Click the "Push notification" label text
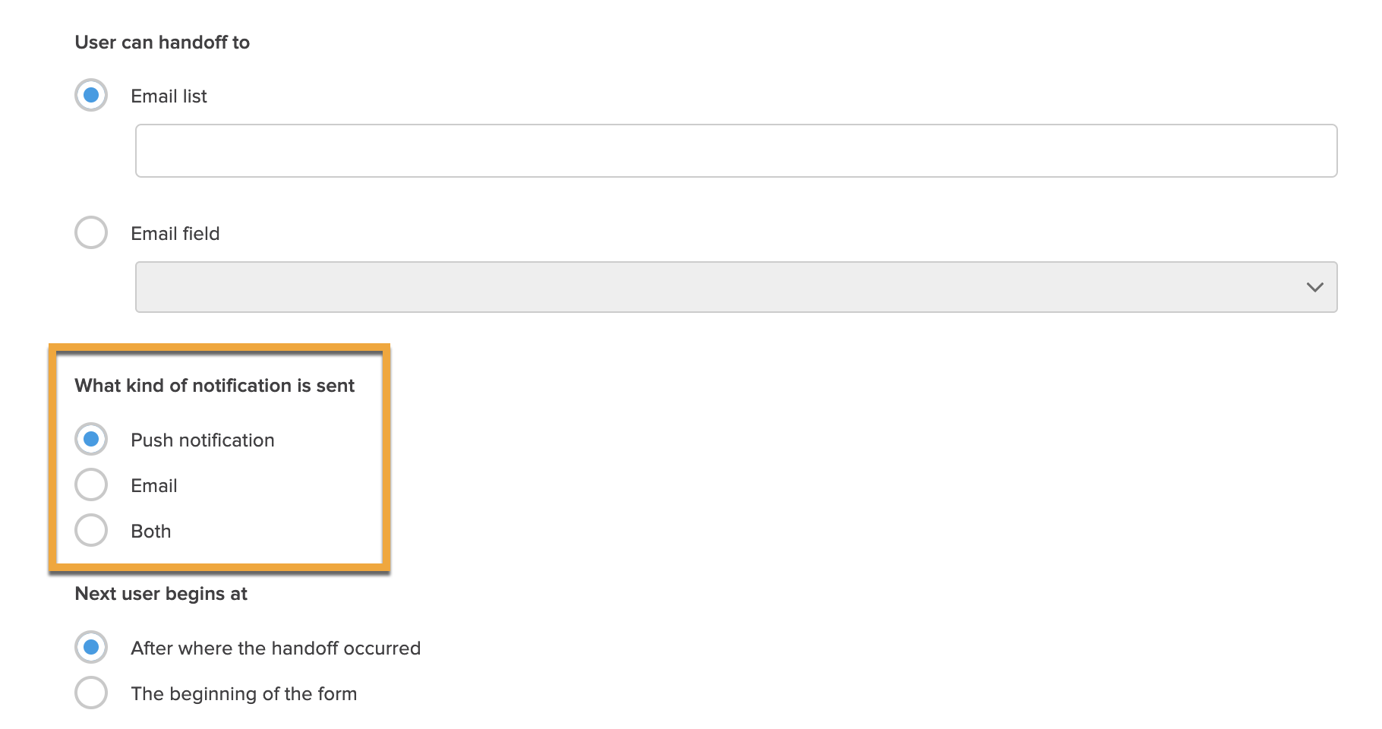Image resolution: width=1382 pixels, height=729 pixels. point(202,440)
